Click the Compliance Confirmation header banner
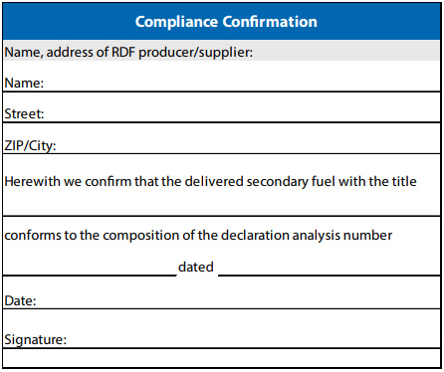 coord(222,22)
